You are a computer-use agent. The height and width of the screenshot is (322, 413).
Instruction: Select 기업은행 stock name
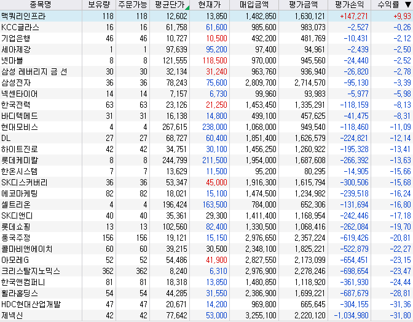pos(15,38)
